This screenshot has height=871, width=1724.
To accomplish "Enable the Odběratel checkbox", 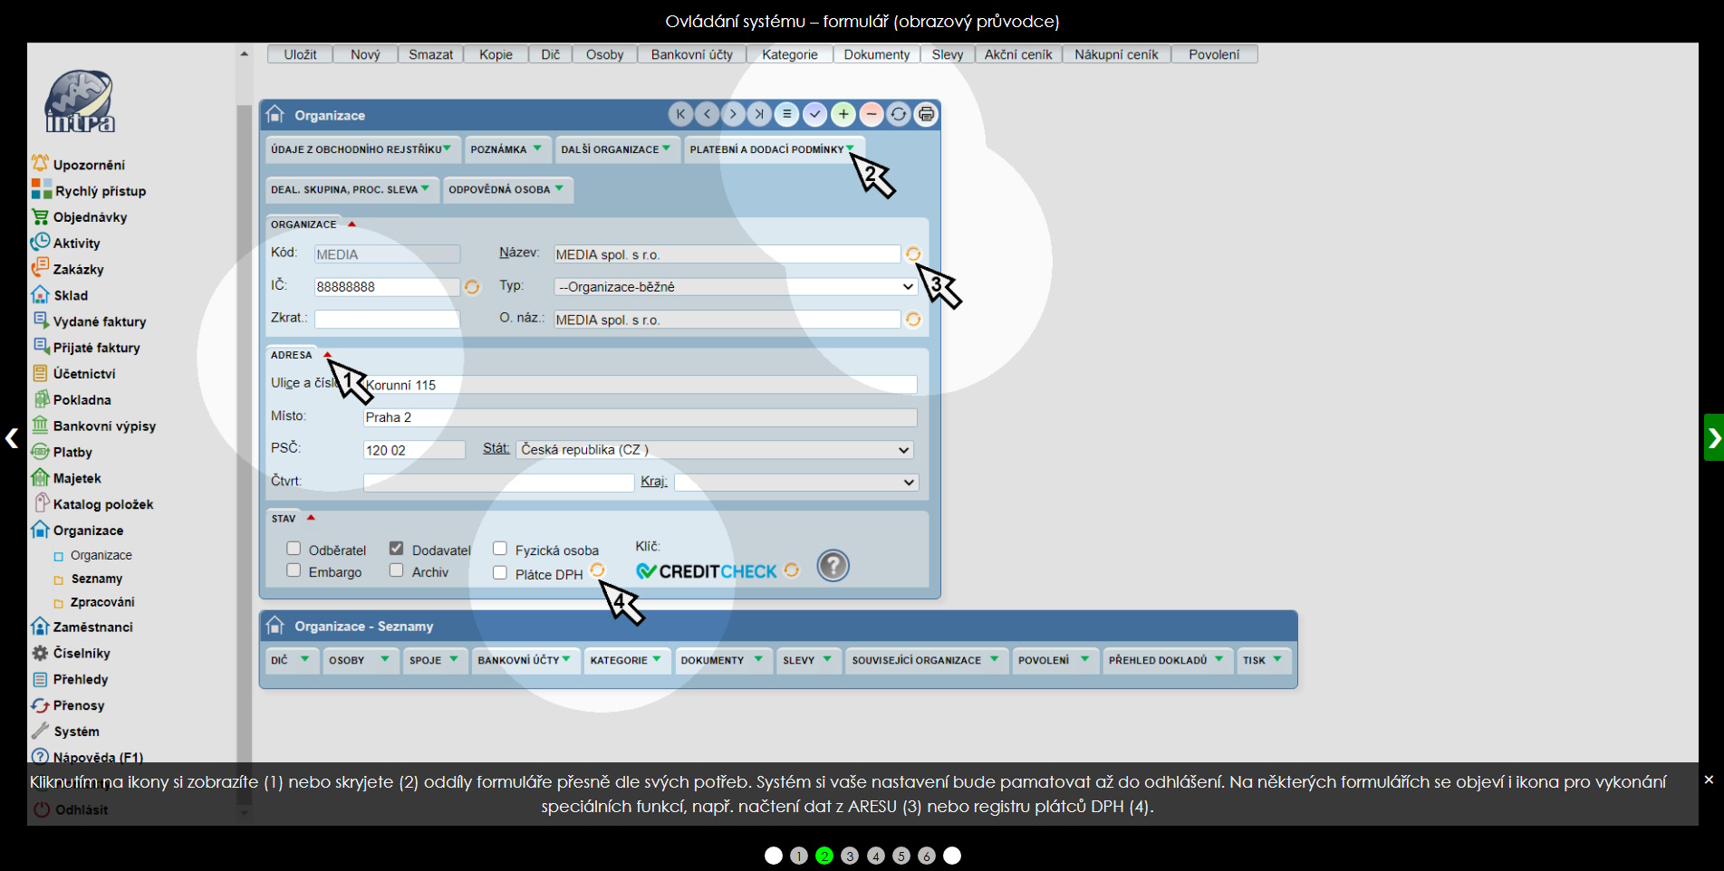I will pyautogui.click(x=294, y=549).
